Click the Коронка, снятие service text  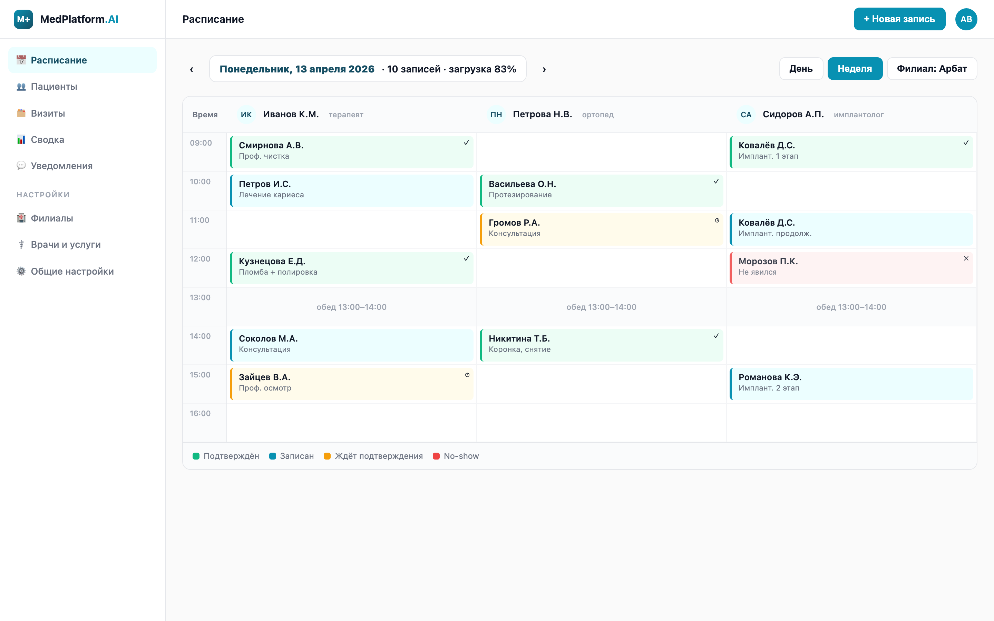coord(519,349)
